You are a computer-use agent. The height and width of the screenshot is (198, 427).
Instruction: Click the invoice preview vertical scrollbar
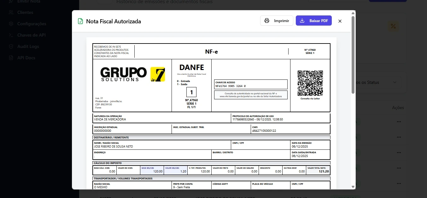(353, 55)
